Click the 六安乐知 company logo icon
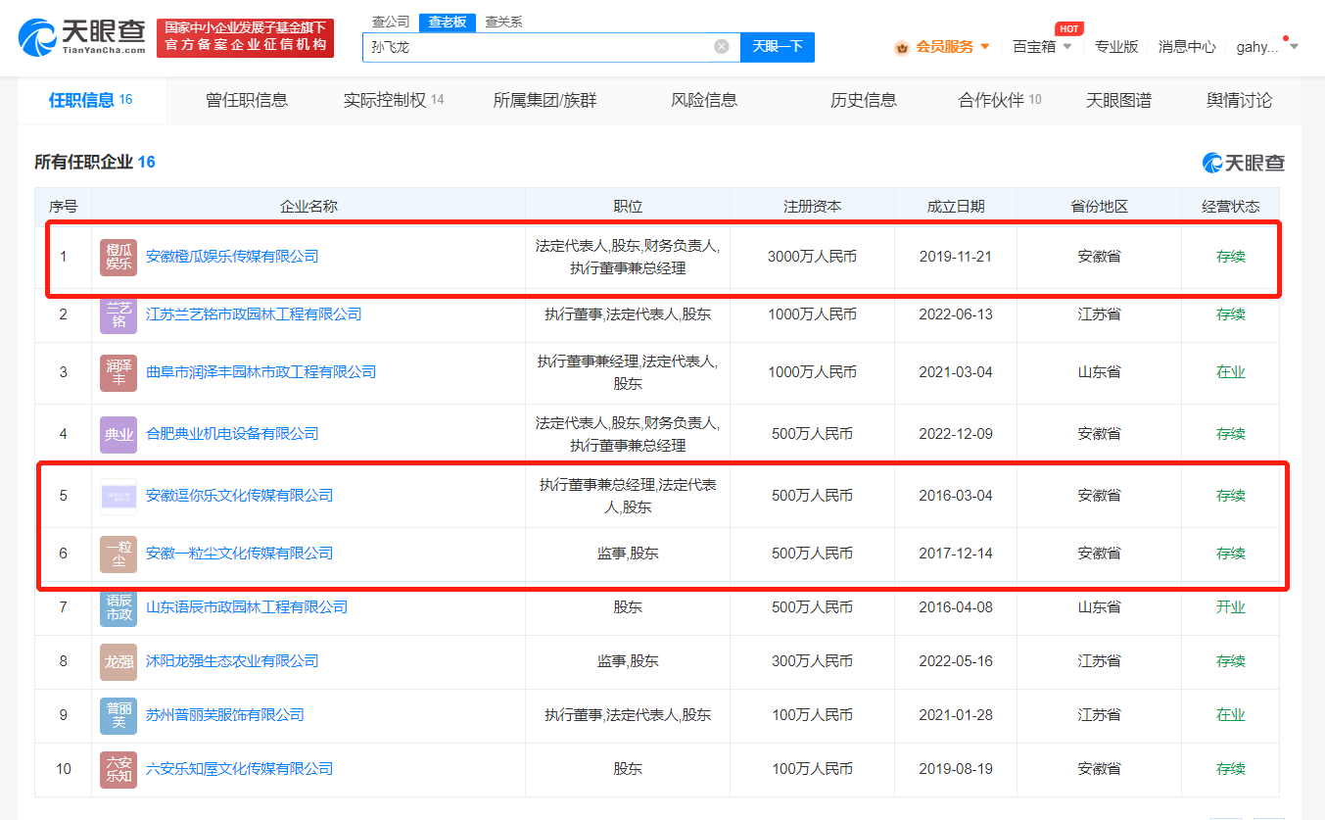This screenshot has width=1325, height=820. (118, 769)
